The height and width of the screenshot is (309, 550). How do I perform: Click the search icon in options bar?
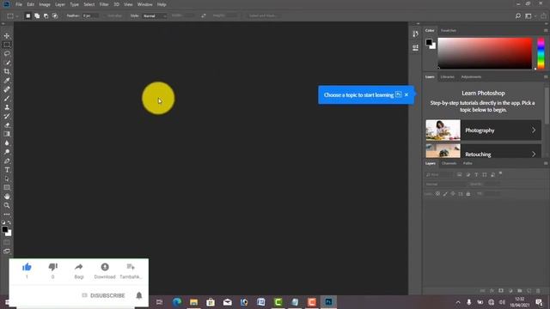pos(518,15)
